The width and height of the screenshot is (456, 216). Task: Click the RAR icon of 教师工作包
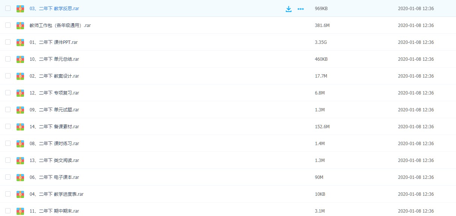20,25
